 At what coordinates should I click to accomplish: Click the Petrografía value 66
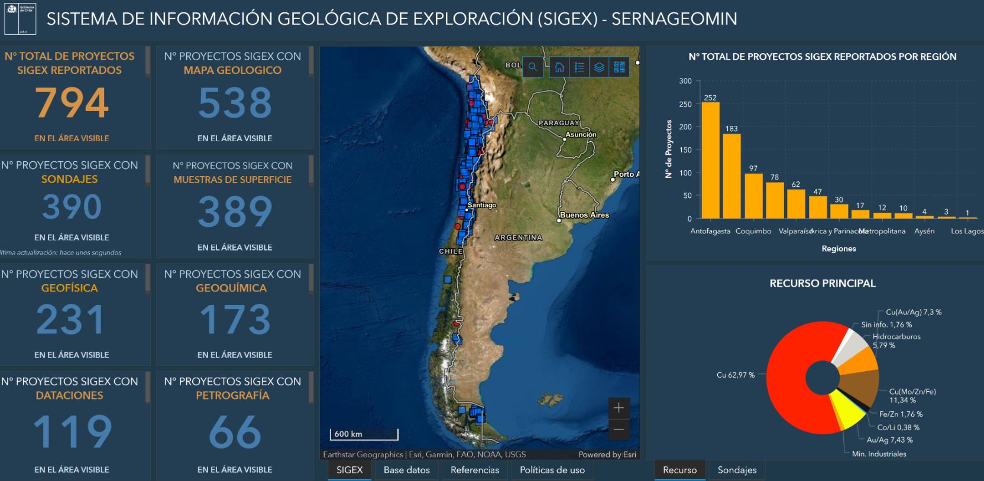coord(235,432)
